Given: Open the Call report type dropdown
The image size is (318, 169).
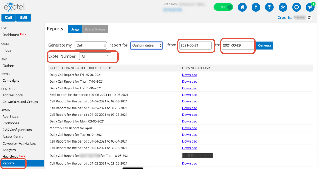Looking at the screenshot, I should (x=91, y=45).
